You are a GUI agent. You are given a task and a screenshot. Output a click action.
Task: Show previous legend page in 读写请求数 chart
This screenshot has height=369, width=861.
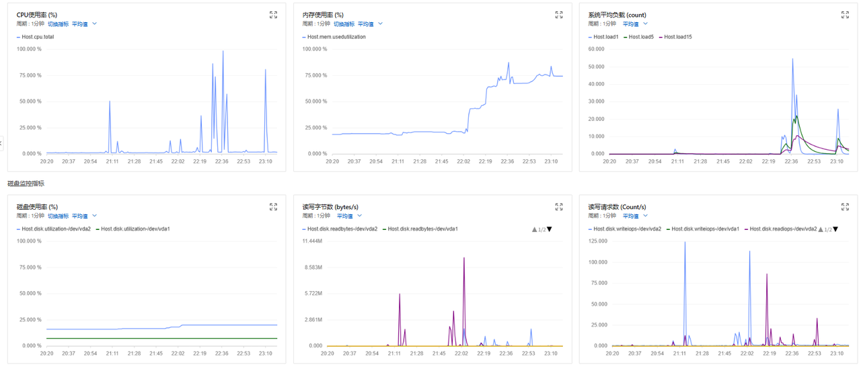822,230
